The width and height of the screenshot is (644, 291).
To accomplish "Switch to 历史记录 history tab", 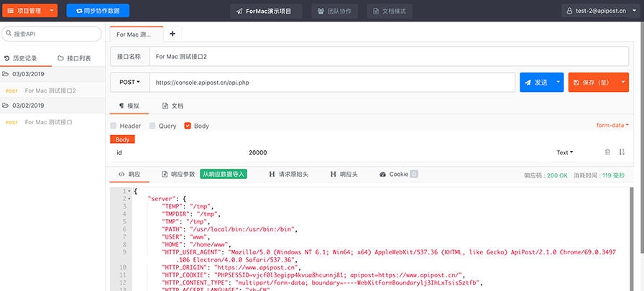I will point(21,58).
